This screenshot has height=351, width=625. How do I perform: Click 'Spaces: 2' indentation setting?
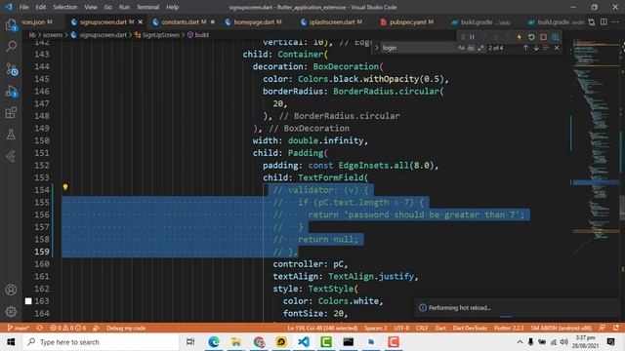click(x=375, y=328)
